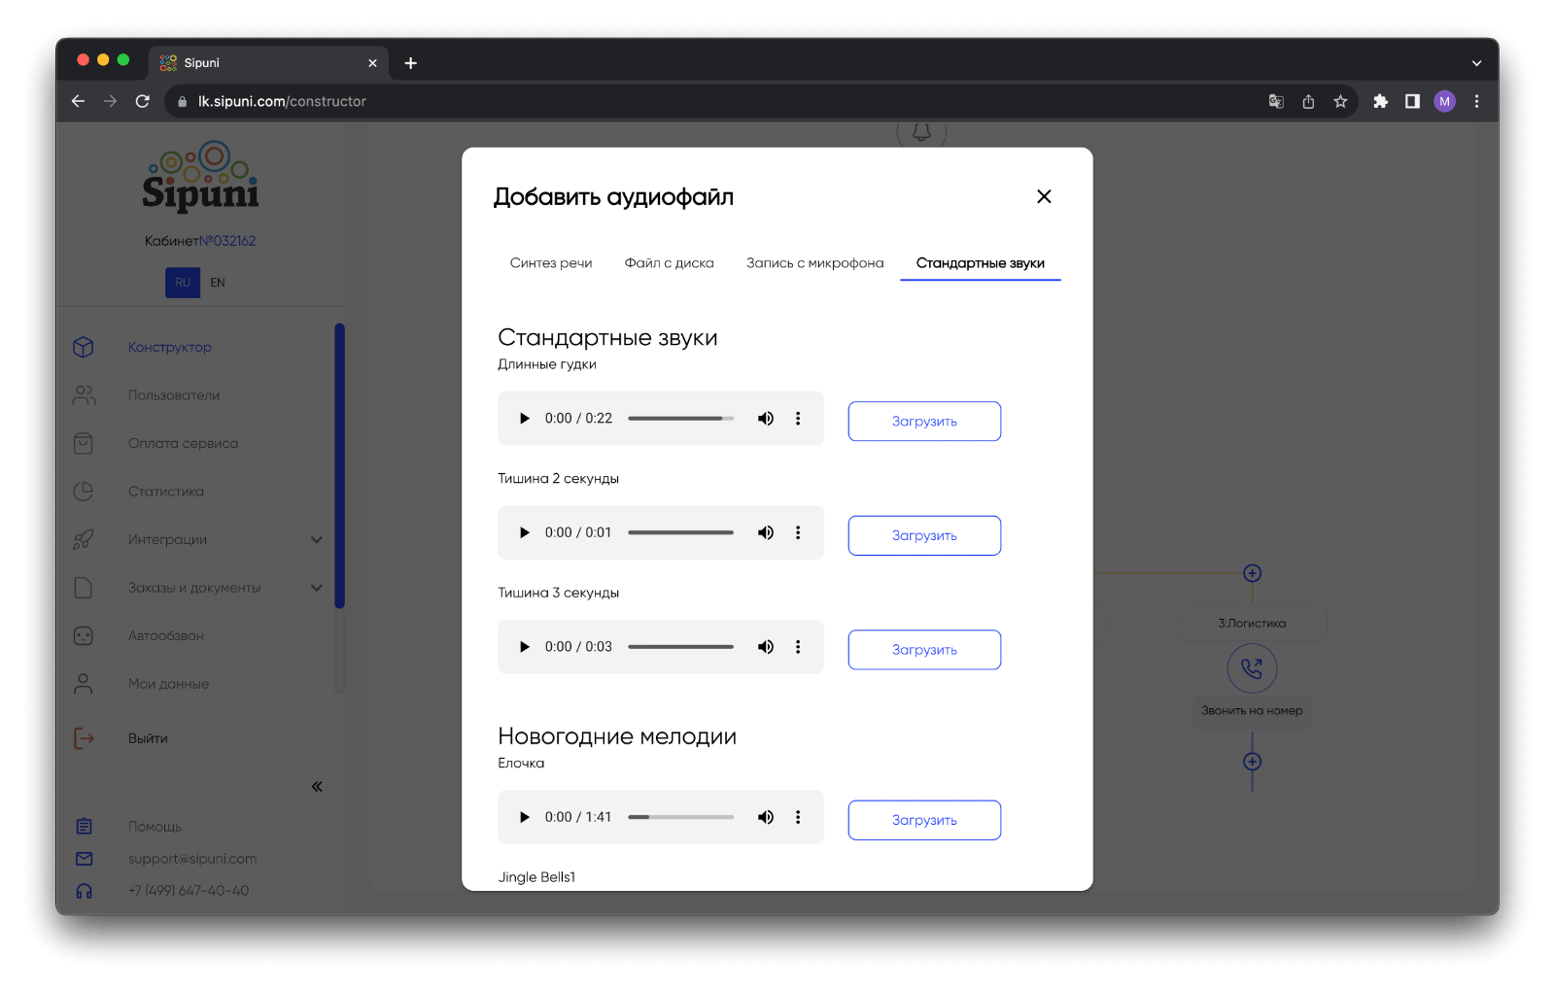Open Статистика in the sidebar
Viewport: 1555px width, 989px height.
pyautogui.click(x=166, y=492)
